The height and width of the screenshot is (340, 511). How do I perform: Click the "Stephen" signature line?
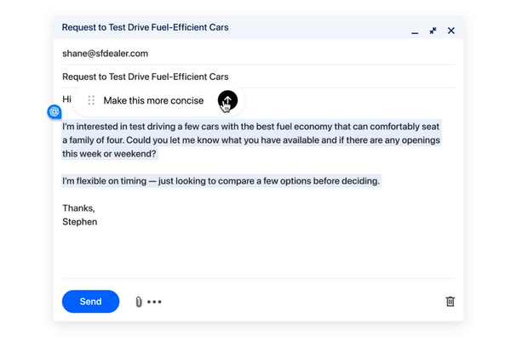click(x=79, y=222)
